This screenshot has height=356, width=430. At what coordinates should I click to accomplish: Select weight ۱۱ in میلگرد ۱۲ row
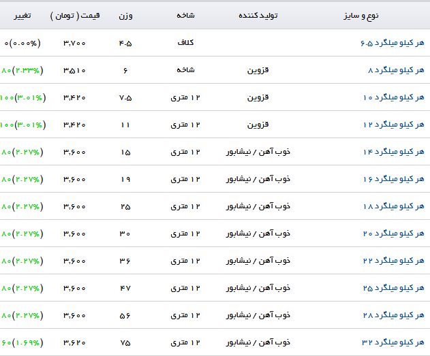125,125
